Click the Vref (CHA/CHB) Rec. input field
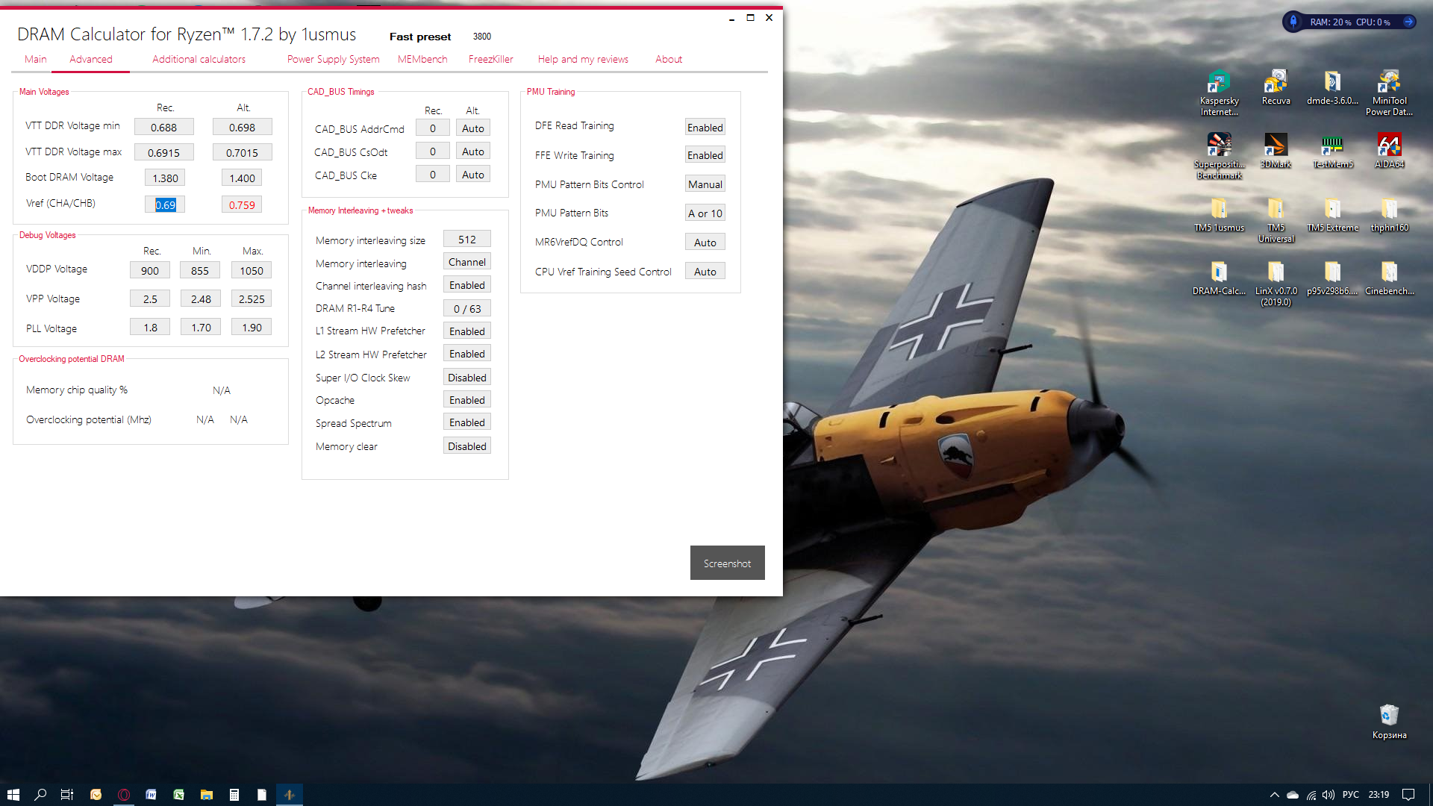The image size is (1433, 806). tap(165, 204)
